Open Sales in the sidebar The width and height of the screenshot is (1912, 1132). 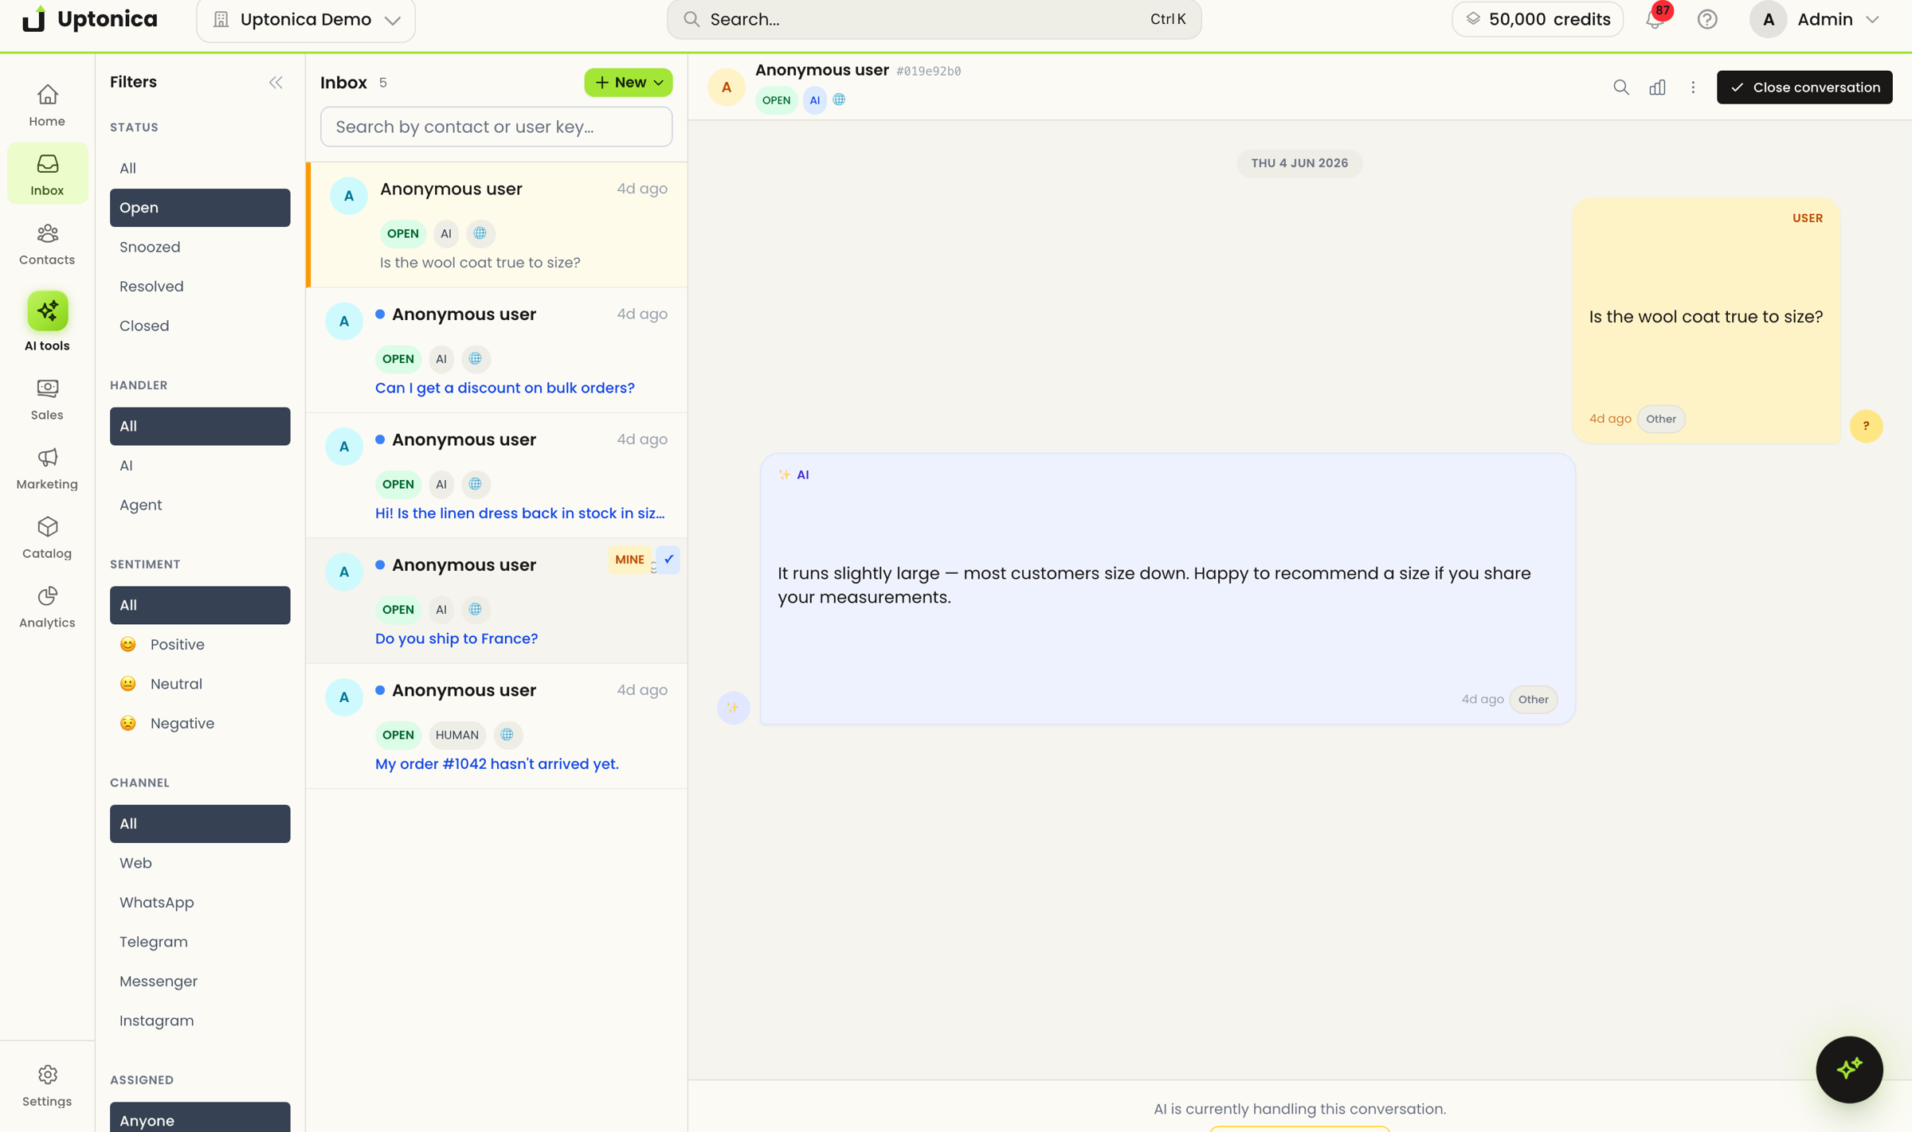click(x=47, y=399)
